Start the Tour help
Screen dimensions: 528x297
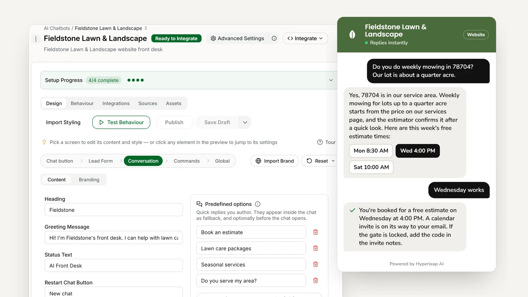click(326, 142)
